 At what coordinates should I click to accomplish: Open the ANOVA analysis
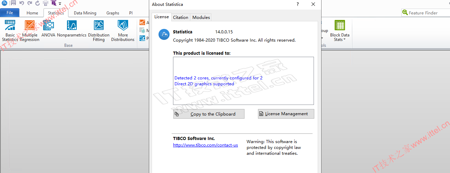click(x=48, y=29)
